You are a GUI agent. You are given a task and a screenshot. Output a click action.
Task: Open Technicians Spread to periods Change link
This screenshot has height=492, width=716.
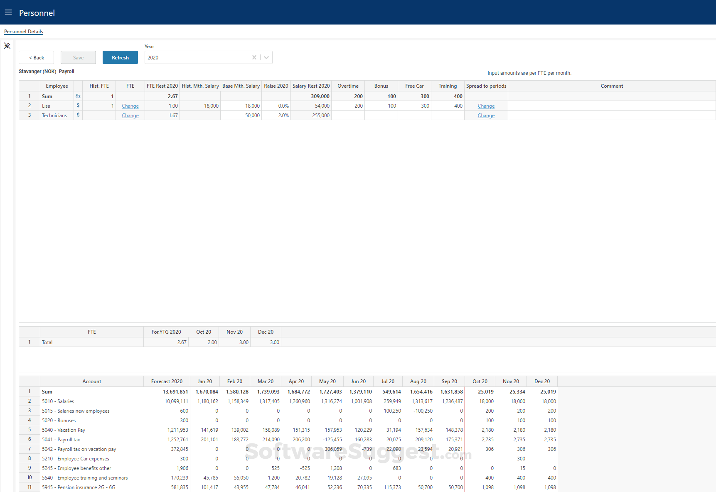click(x=486, y=115)
